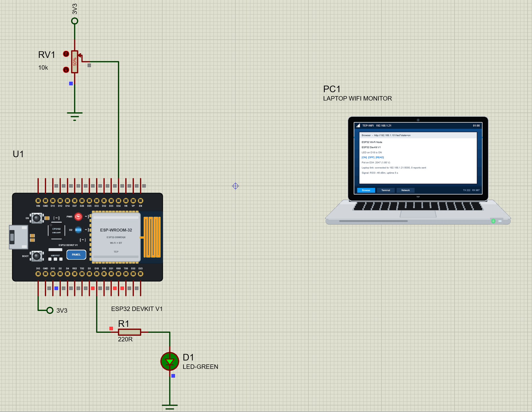Click the green LED D1 symbol
The width and height of the screenshot is (532, 412).
[170, 361]
